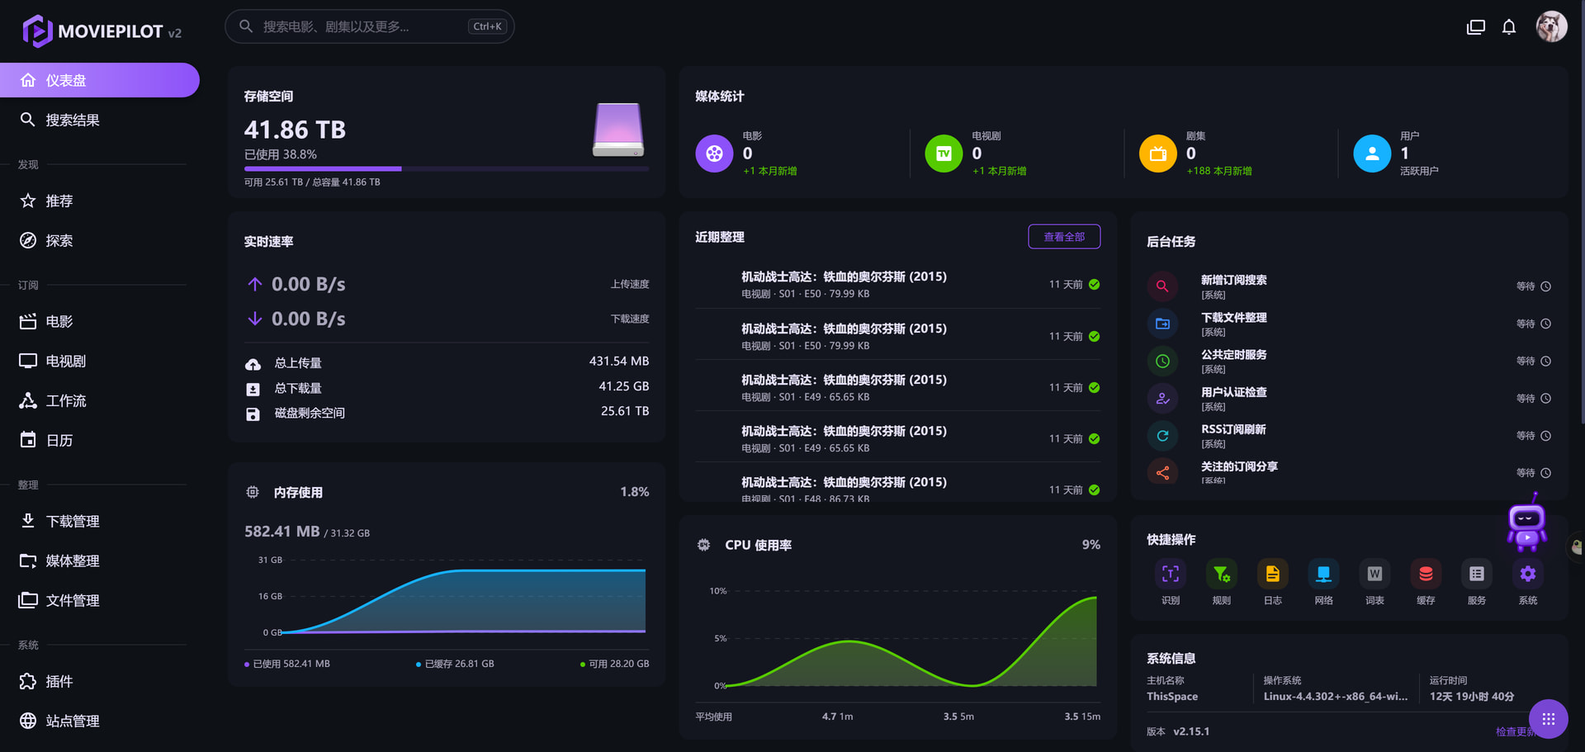Open the user avatar menu

(x=1551, y=26)
